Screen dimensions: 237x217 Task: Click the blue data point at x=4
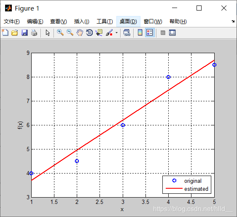click(168, 77)
